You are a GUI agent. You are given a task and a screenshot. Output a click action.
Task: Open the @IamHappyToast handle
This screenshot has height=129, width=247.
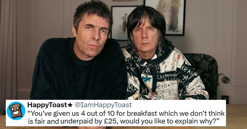click(x=103, y=105)
